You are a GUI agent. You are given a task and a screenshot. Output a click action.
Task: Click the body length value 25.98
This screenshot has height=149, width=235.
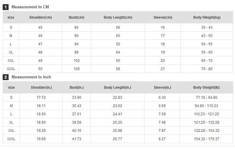coord(117,130)
